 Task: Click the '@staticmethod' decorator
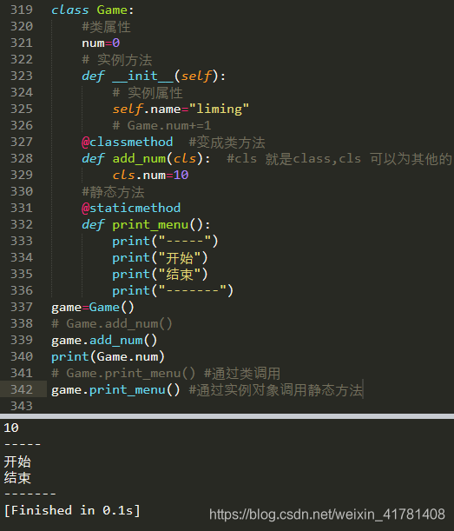click(x=131, y=208)
